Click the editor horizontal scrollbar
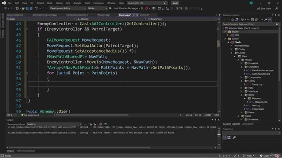Viewport: 282px width, 158px height. pyautogui.click(x=92, y=115)
